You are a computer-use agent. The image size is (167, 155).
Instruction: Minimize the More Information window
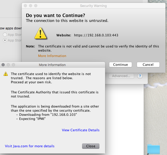(x=8, y=65)
